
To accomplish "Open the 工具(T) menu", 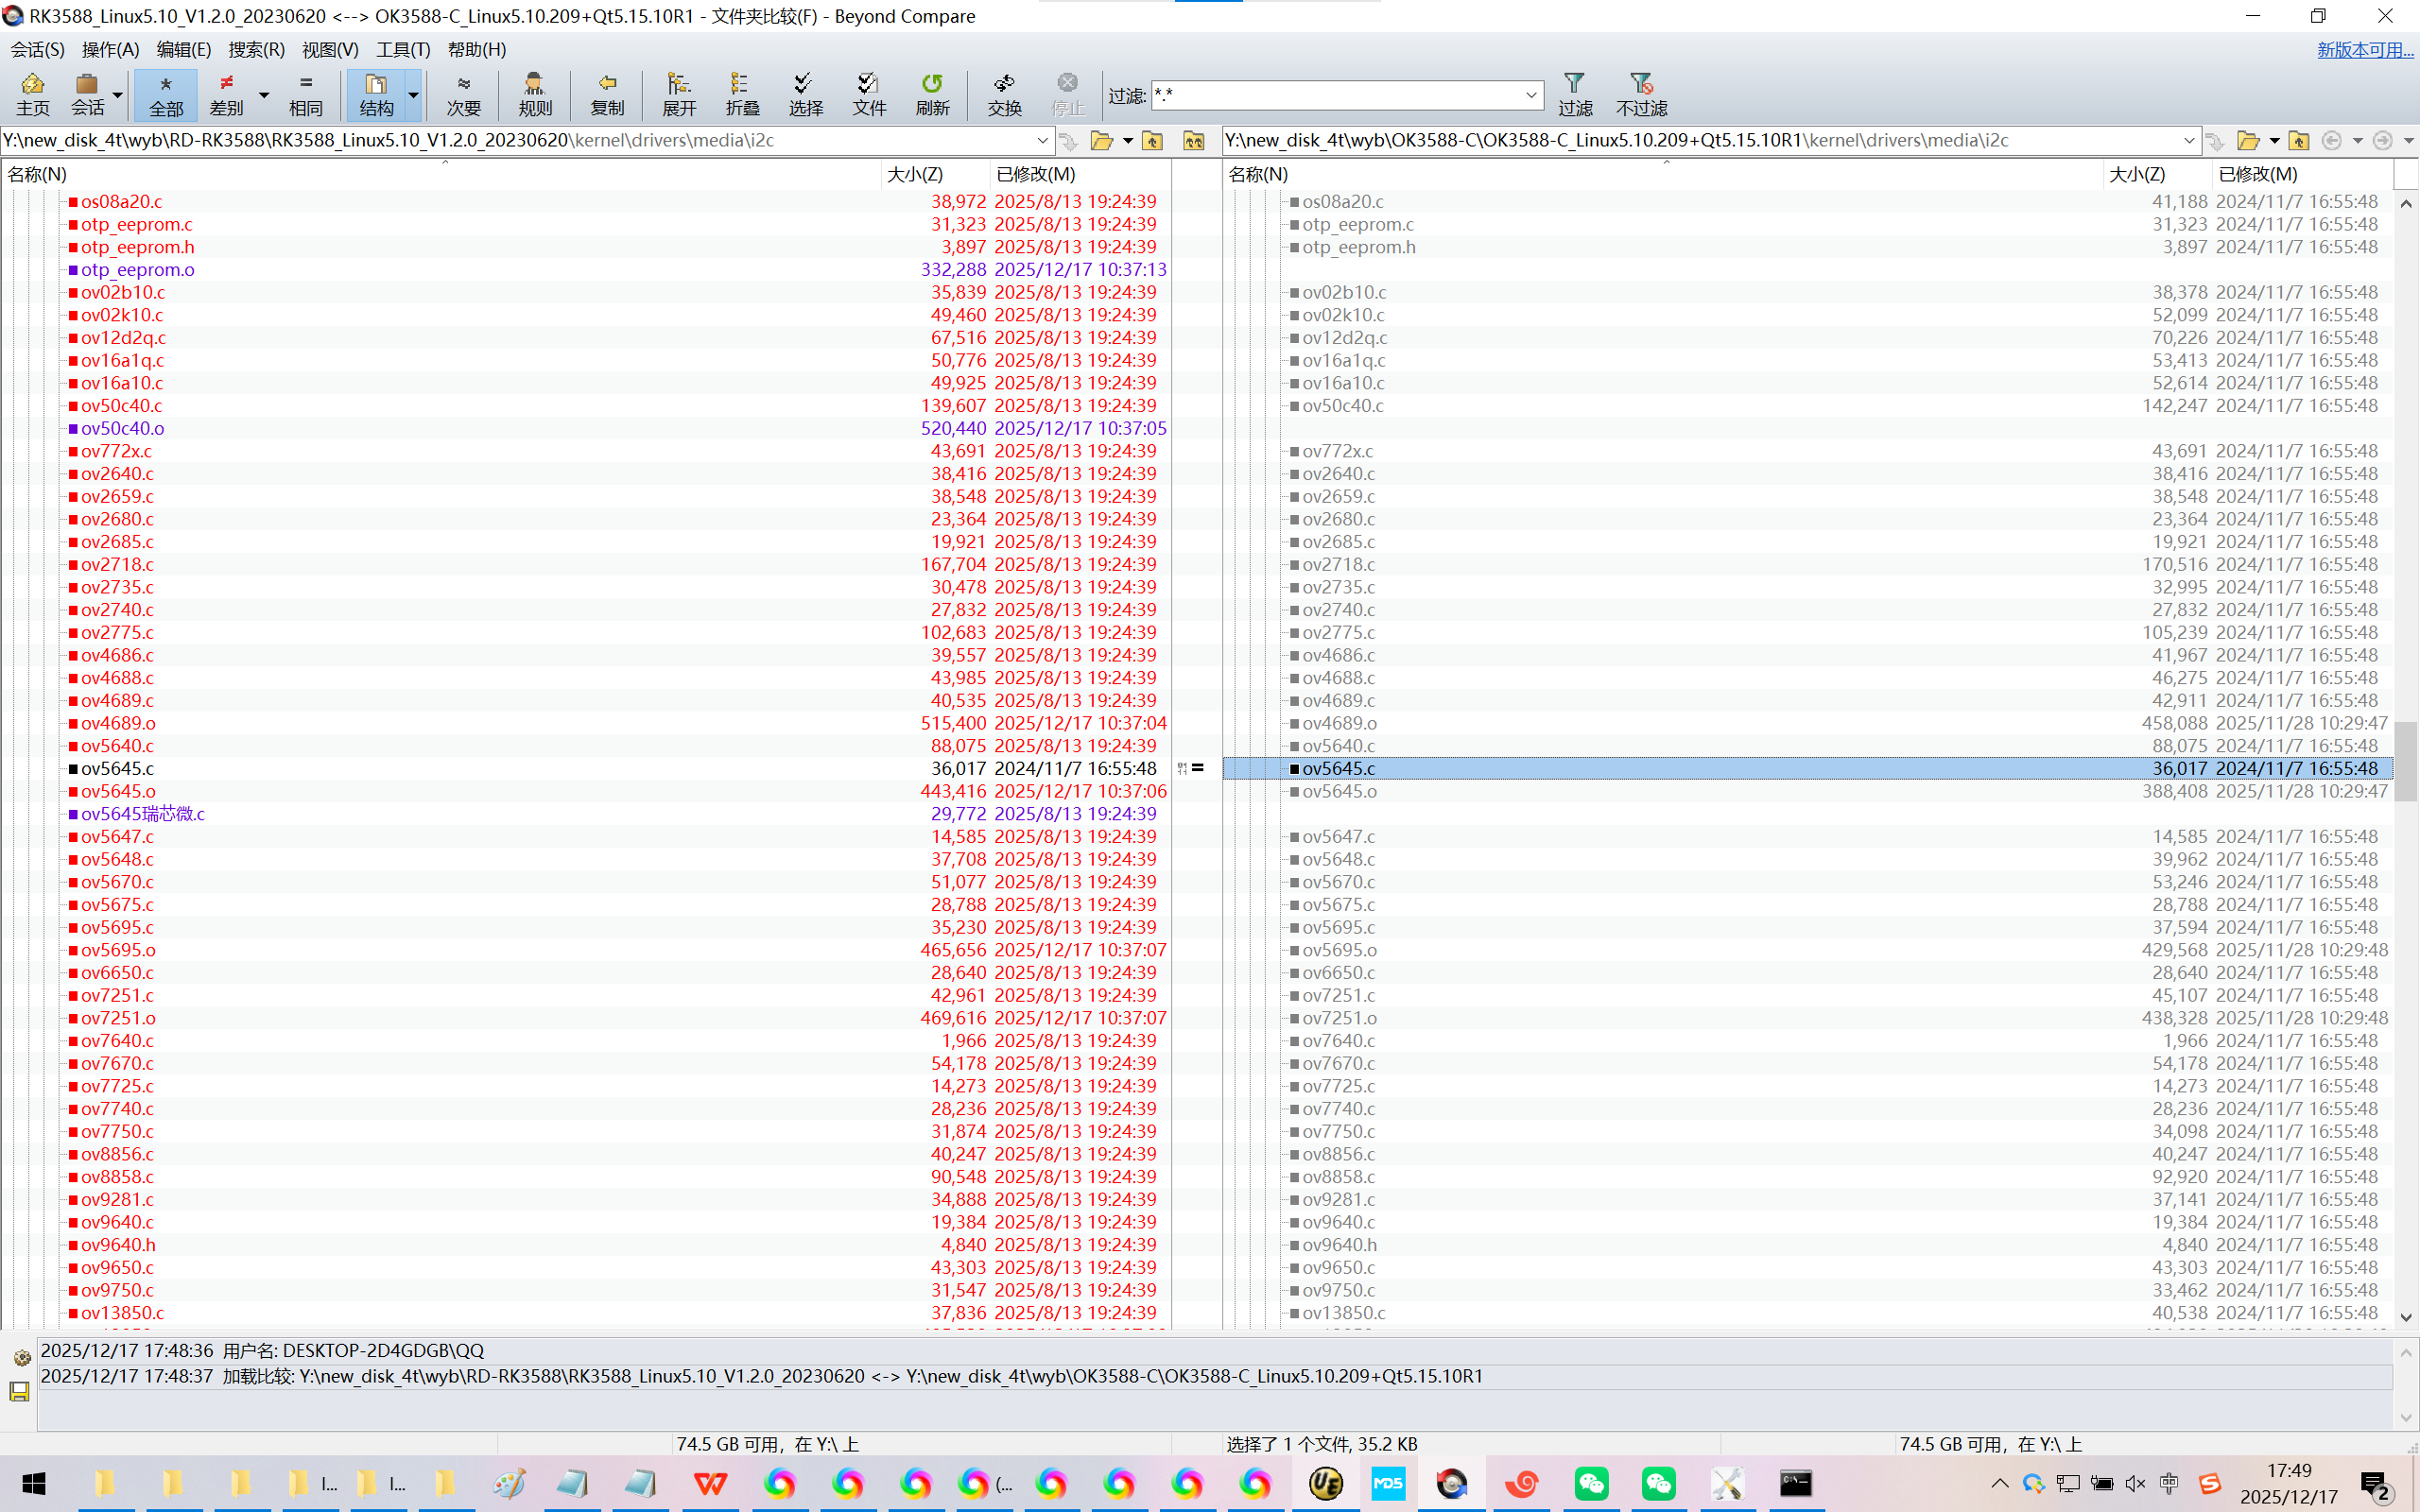I will (402, 49).
